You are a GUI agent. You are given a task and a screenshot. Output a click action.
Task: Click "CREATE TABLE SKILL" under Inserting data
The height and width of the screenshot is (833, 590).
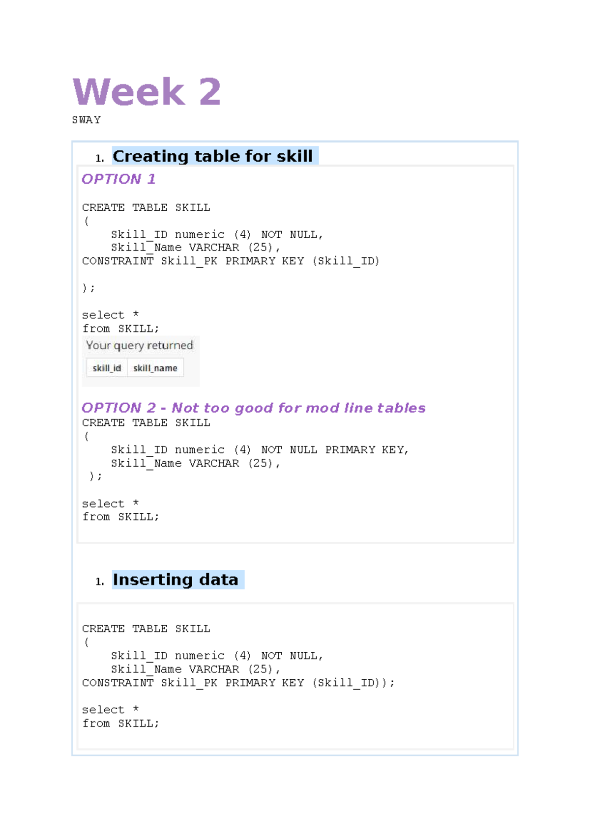tap(146, 629)
